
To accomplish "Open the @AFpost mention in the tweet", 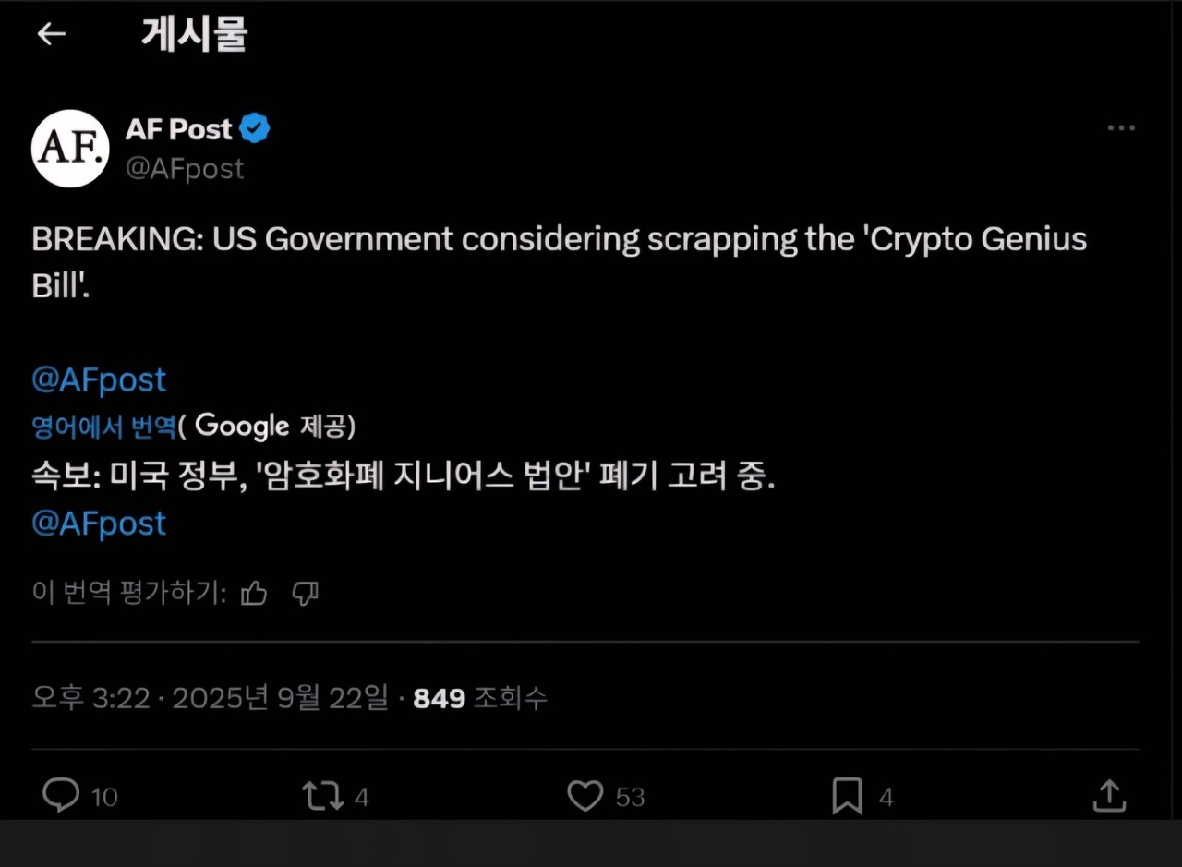I will point(98,379).
